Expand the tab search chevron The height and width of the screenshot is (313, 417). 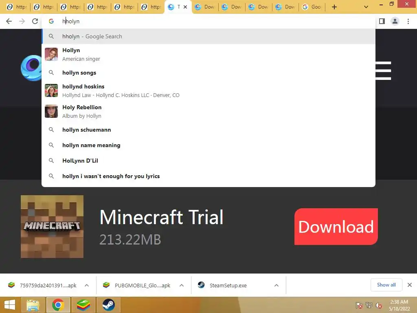[x=366, y=7]
